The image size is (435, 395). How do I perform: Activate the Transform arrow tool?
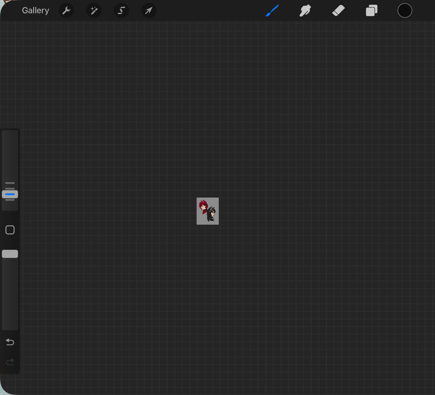(149, 11)
